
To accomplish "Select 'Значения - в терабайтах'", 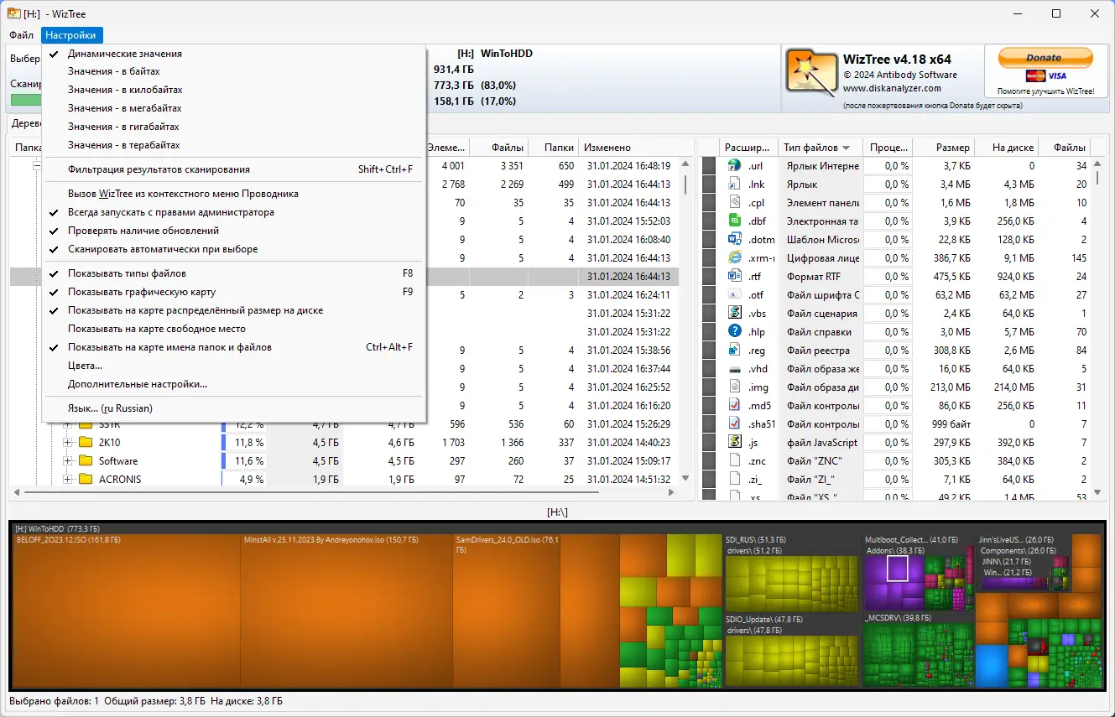I will coord(234,145).
